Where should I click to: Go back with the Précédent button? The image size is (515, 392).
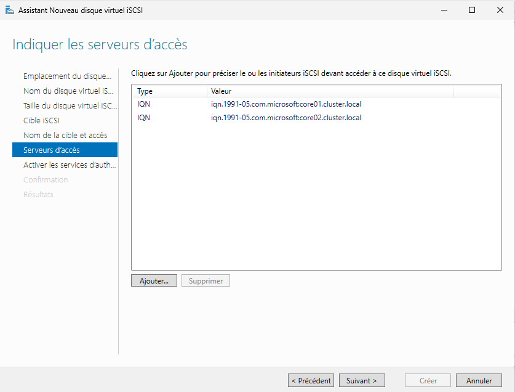point(311,381)
